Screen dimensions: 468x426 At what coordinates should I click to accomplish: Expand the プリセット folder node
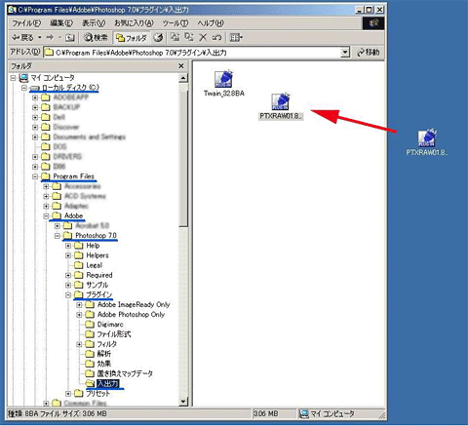68,394
